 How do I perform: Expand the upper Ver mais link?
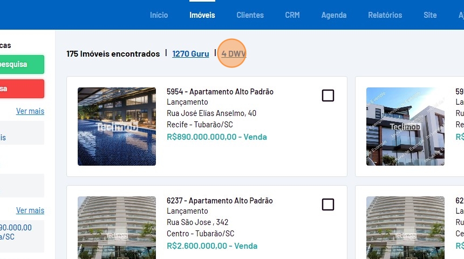click(30, 111)
